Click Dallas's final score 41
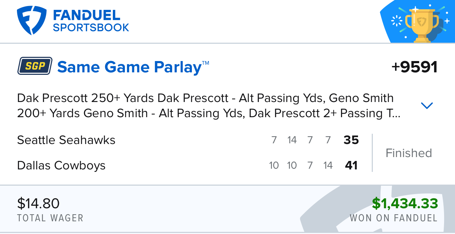 coord(351,165)
